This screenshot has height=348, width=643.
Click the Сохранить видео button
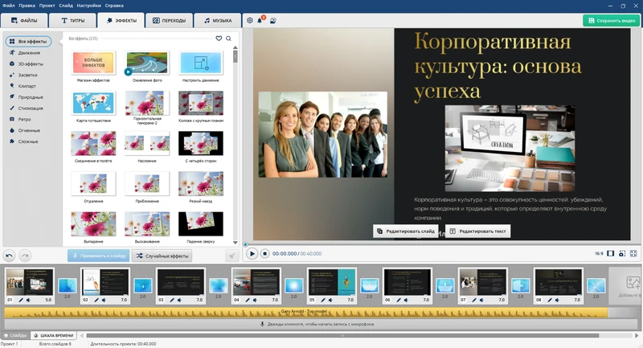(611, 21)
